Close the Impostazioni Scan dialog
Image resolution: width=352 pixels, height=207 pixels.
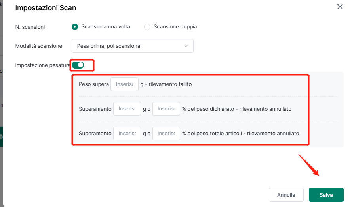coord(340,7)
